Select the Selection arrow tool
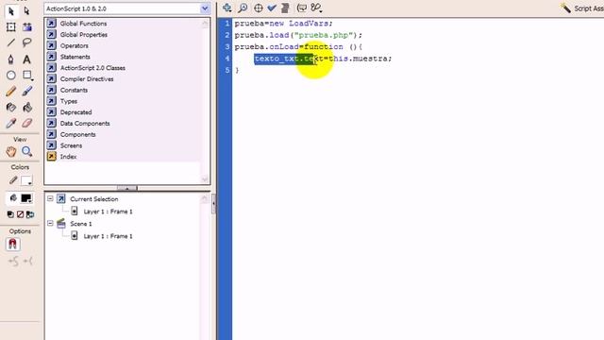Image resolution: width=604 pixels, height=340 pixels. 10,11
